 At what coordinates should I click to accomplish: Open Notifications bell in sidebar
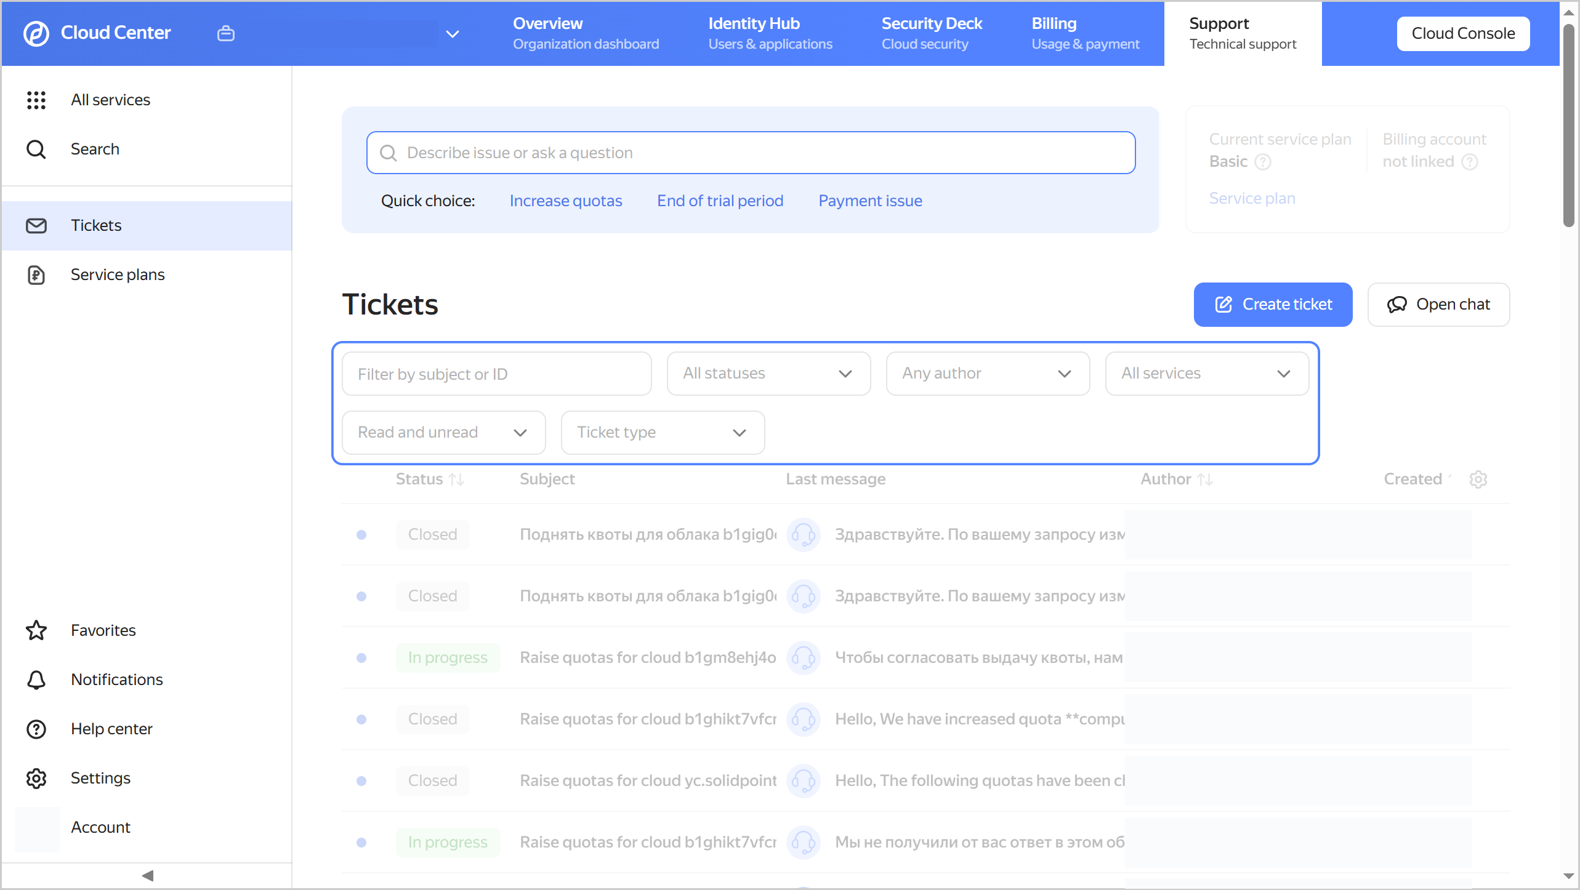36,680
